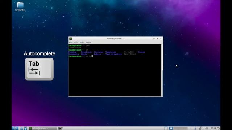The width and height of the screenshot is (232, 130).
Task: Click the test_file2 name in terminal output
Action: (x=130, y=54)
